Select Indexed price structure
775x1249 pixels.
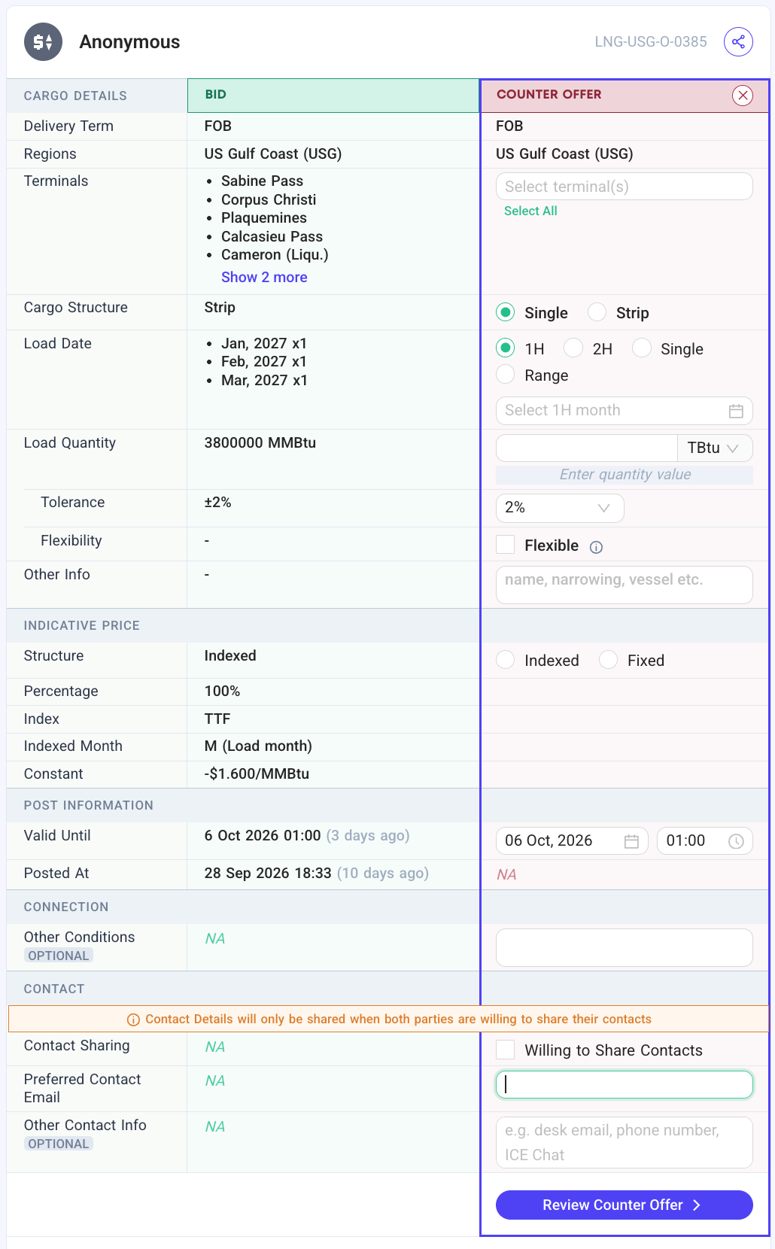[x=505, y=660]
